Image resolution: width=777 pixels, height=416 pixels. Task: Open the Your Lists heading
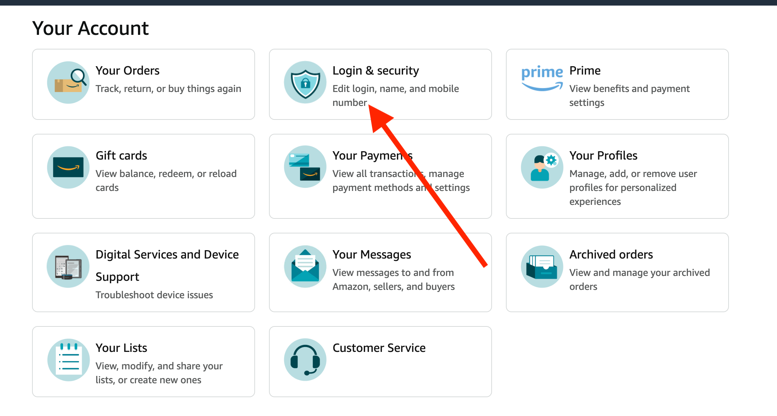[x=121, y=348]
